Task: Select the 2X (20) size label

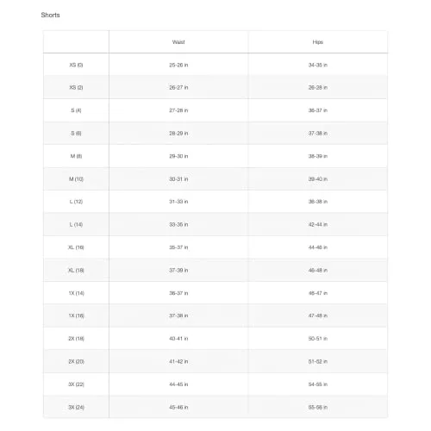Action: 76,361
